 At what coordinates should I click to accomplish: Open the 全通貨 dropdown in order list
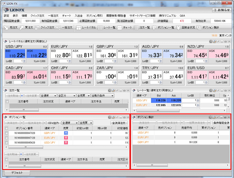(49, 95)
